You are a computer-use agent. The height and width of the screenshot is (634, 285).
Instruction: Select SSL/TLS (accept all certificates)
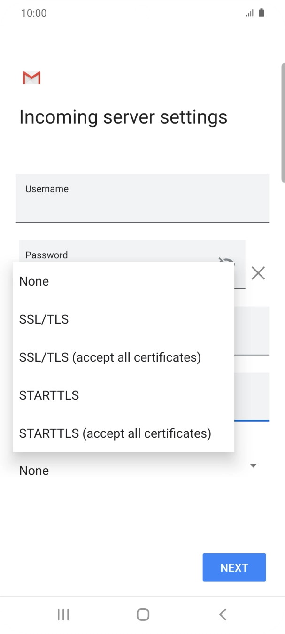click(110, 357)
